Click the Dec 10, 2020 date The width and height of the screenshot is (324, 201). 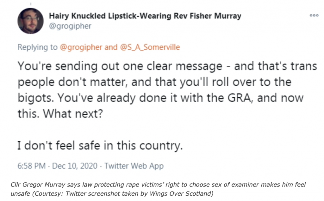(x=75, y=166)
